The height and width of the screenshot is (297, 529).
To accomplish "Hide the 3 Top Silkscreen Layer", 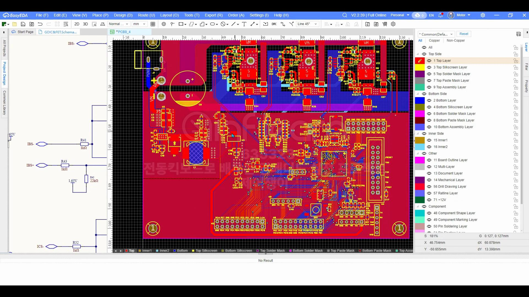I will click(429, 67).
